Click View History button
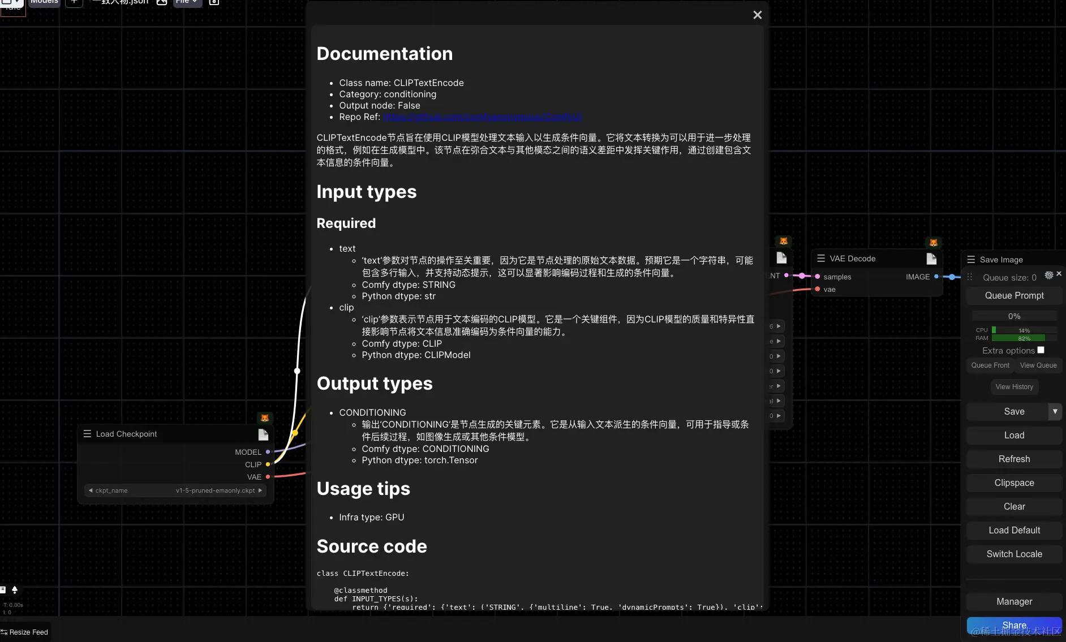 [1014, 387]
